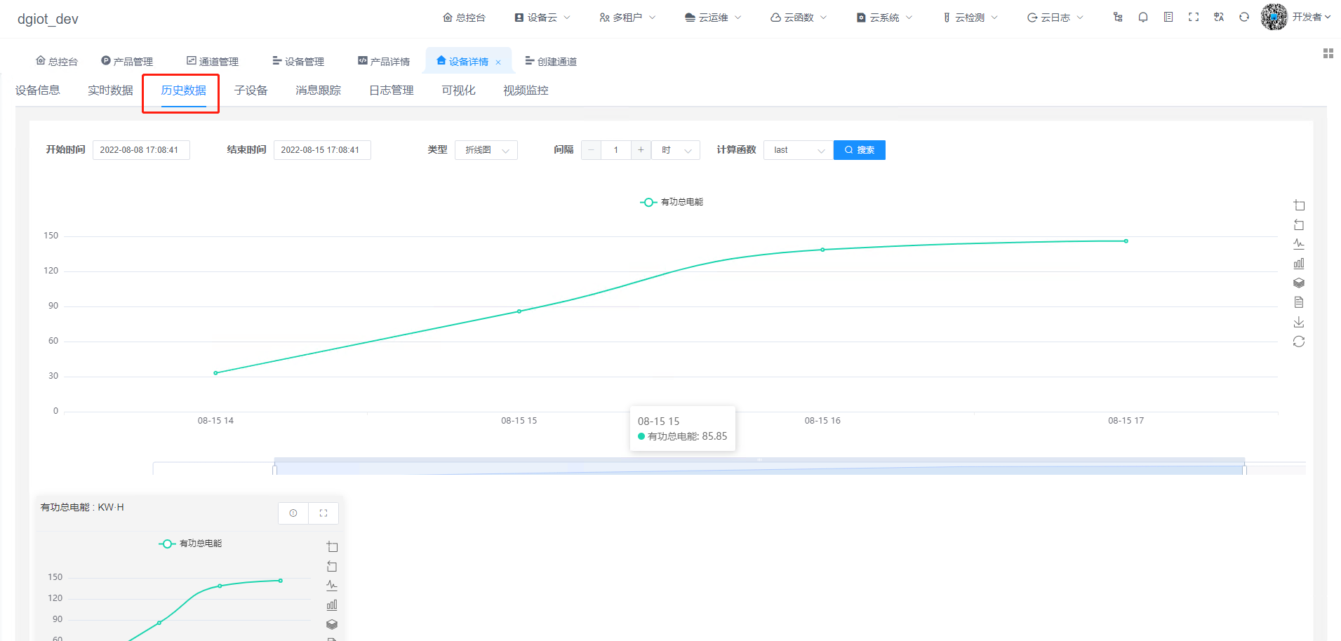The image size is (1341, 641).
Task: Select the 日志管理 sub-tab
Action: [x=392, y=90]
